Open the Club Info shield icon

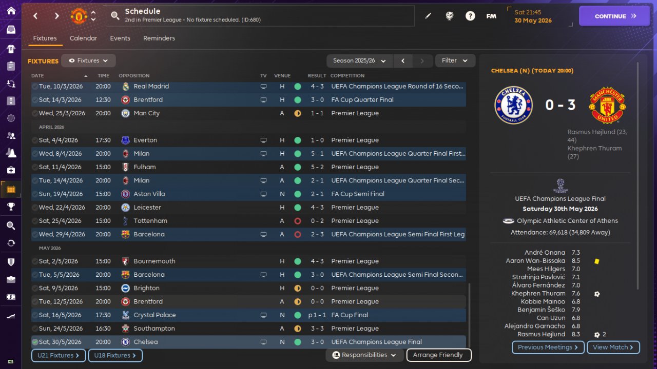point(11,262)
